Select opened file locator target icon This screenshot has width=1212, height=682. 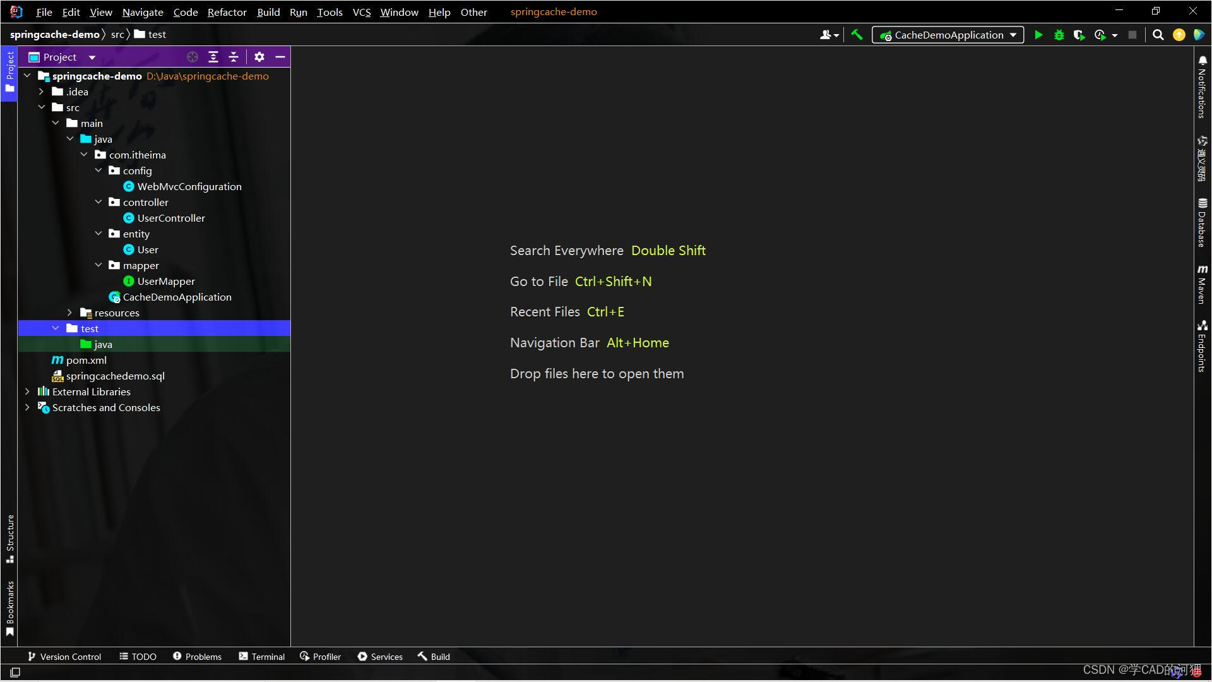193,57
